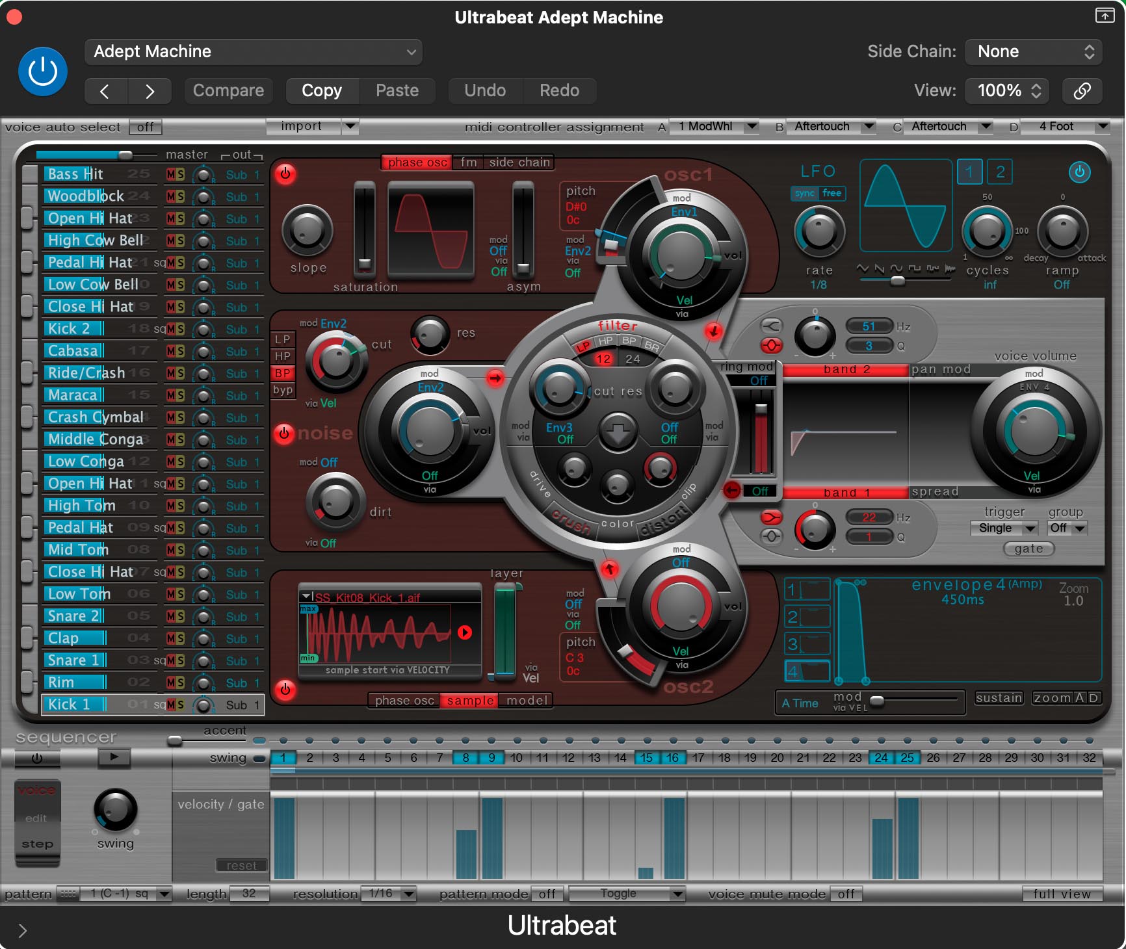Go to previous preset arrow
This screenshot has height=949, width=1126.
[x=106, y=91]
